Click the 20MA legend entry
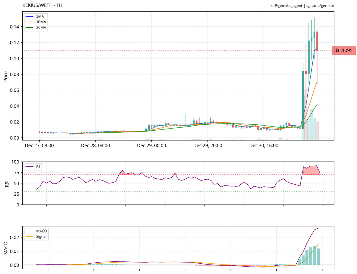Image resolution: width=357 pixels, height=274 pixels. tap(36, 28)
